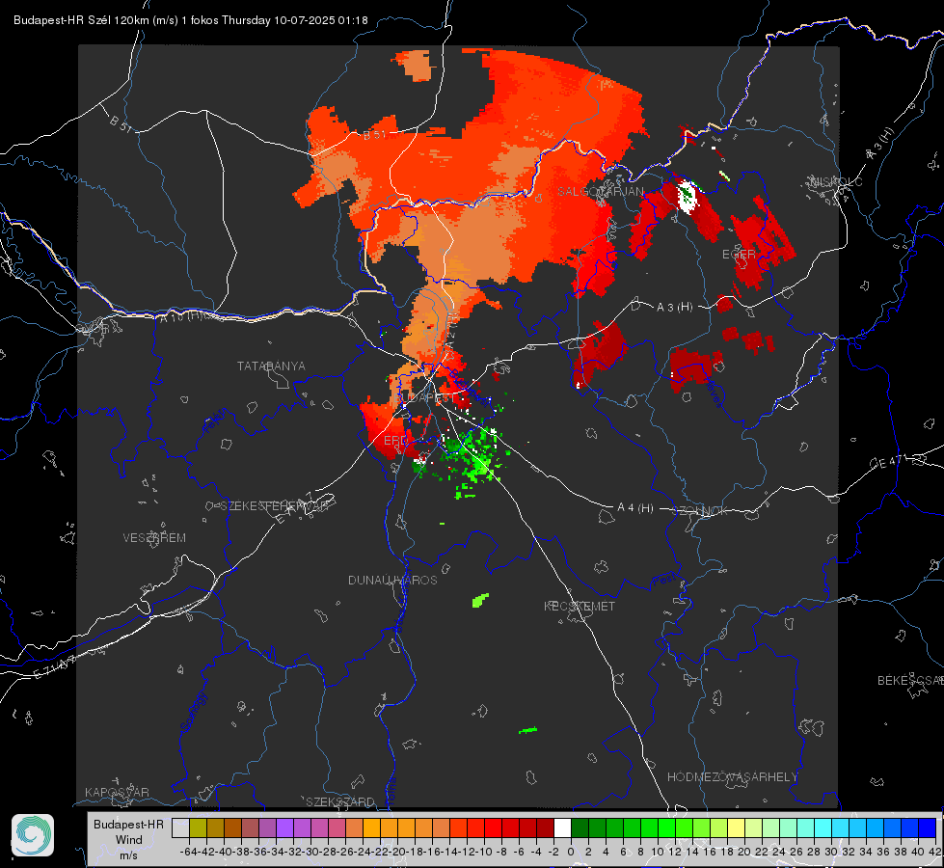Click the BÉKÉSCSABA city label
The height and width of the screenshot is (868, 944).
(x=909, y=681)
